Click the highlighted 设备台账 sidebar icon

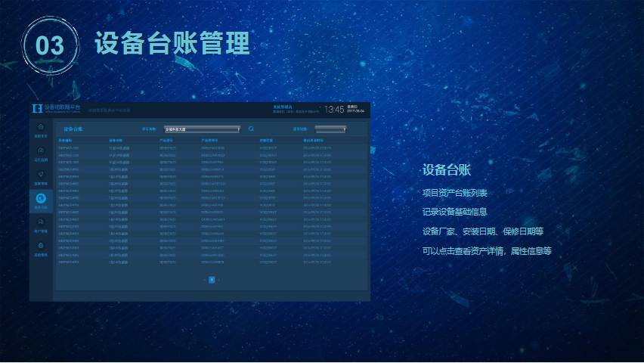(41, 200)
